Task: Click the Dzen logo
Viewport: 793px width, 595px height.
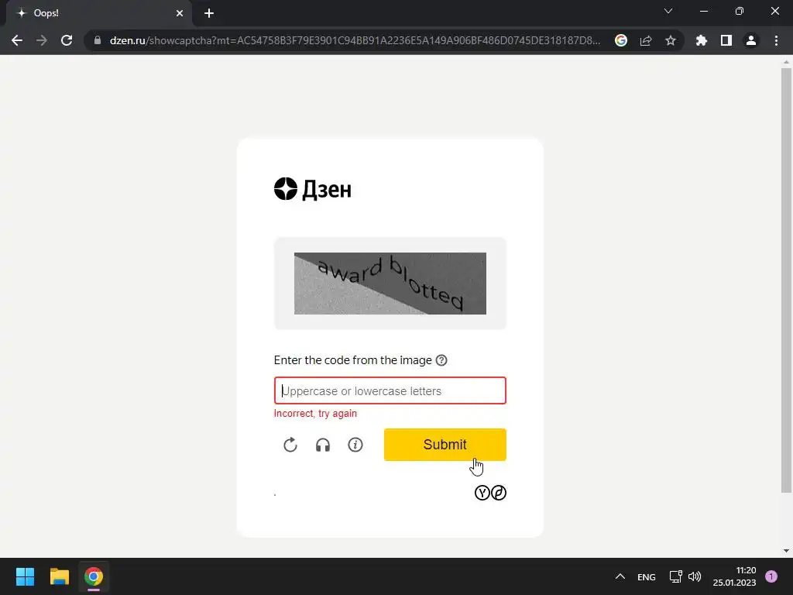Action: [x=313, y=189]
